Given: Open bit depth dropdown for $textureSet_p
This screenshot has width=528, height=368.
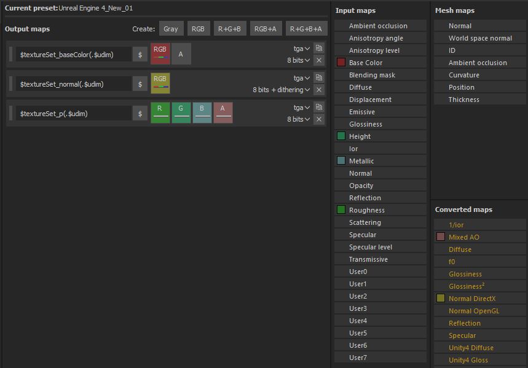Looking at the screenshot, I should point(298,119).
